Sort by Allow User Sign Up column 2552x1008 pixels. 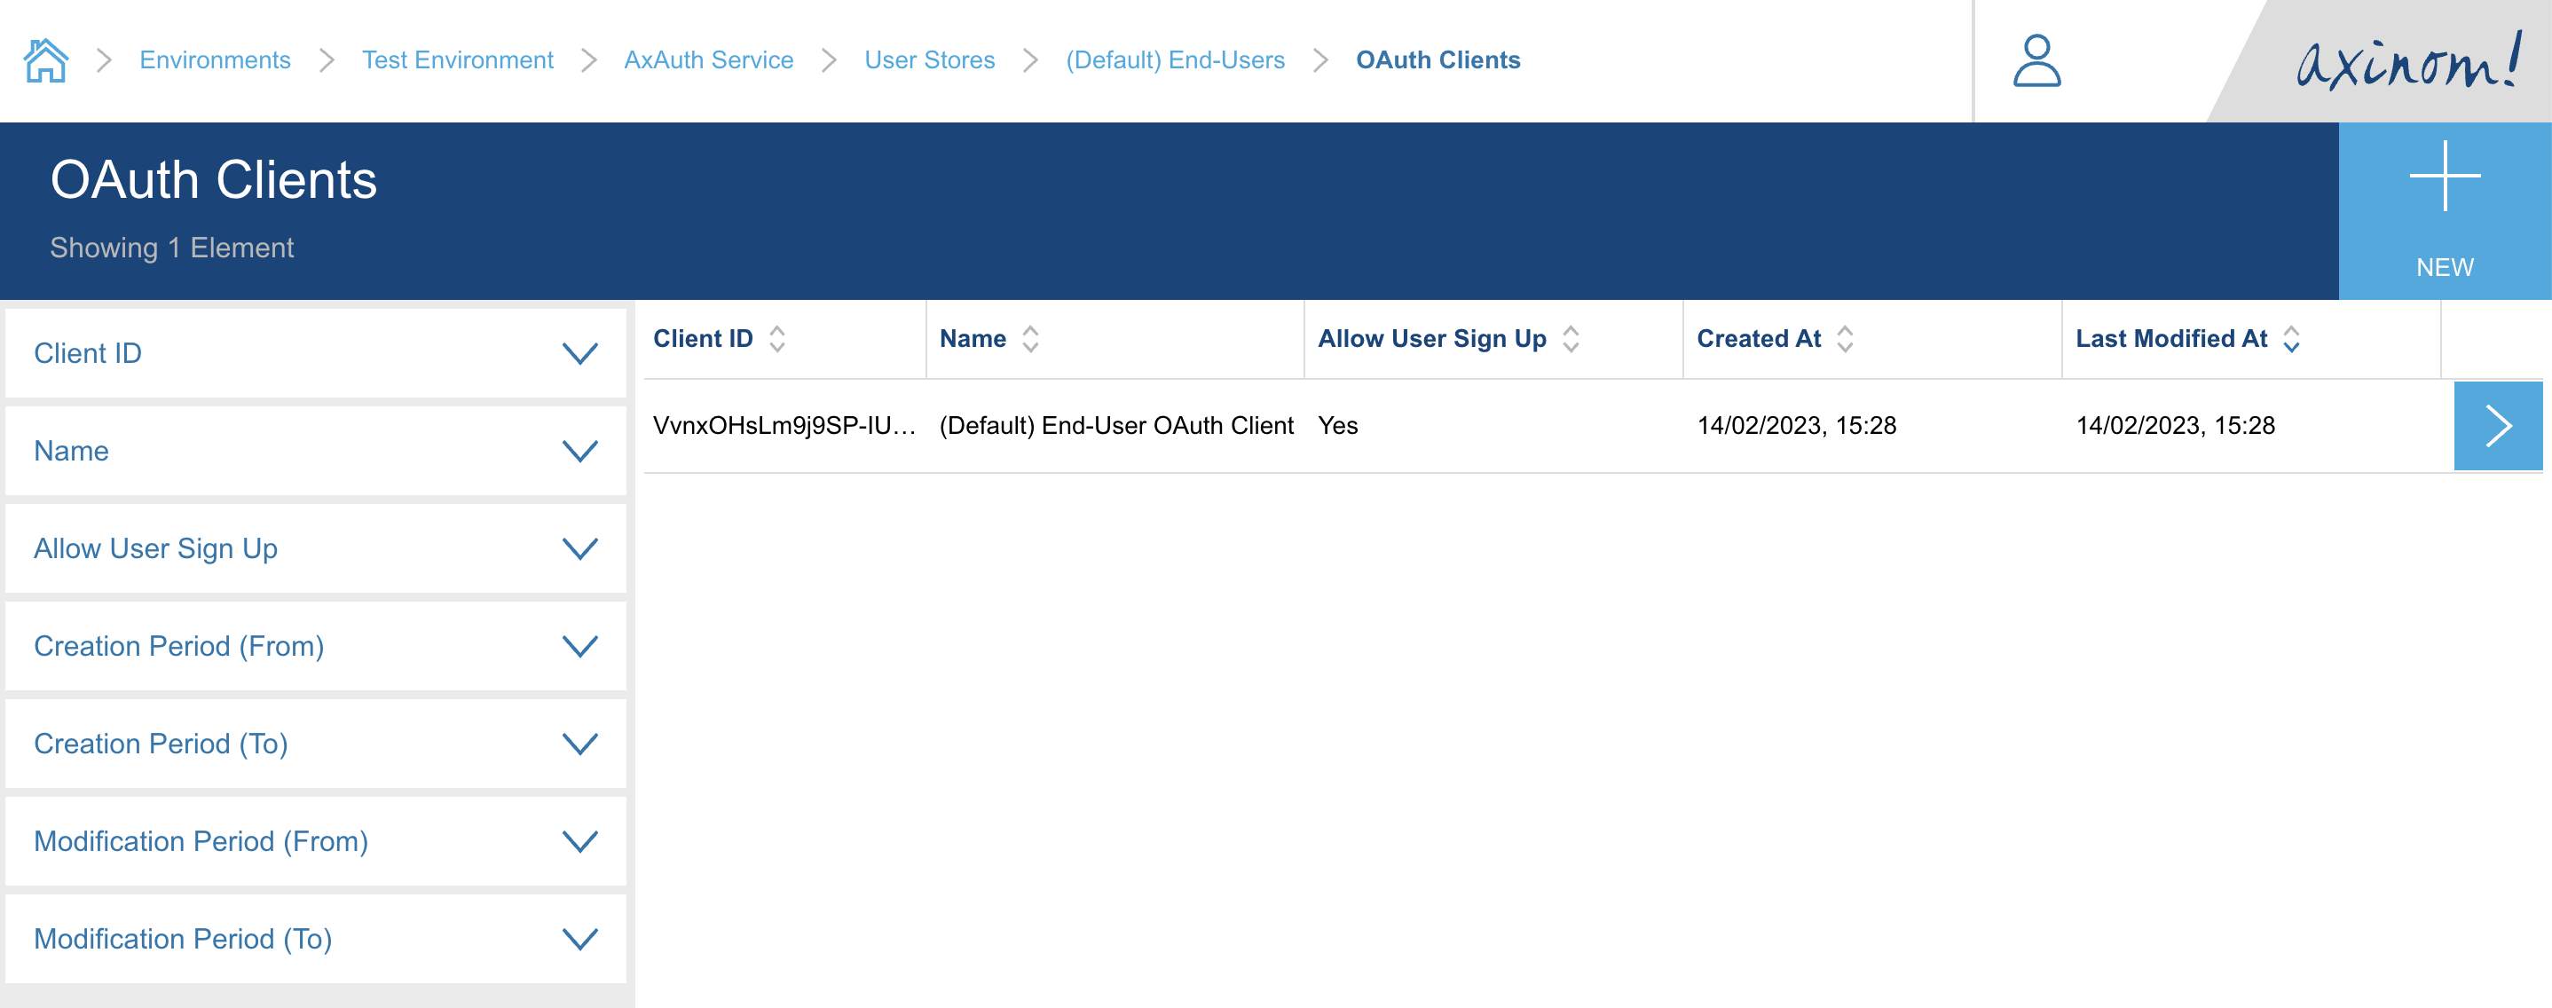coord(1571,339)
